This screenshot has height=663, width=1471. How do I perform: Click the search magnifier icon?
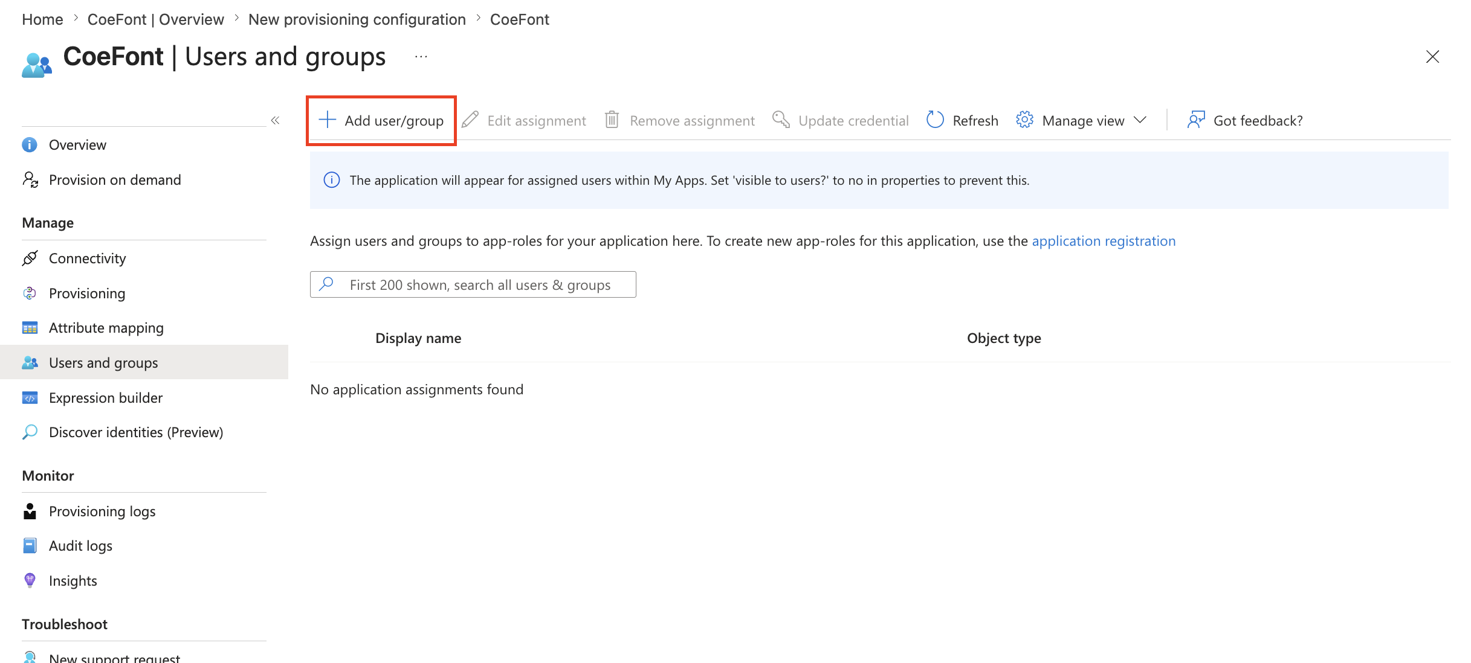[326, 284]
